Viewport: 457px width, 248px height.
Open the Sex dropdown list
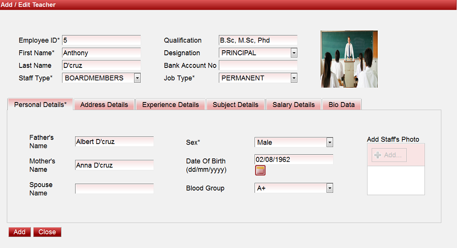pos(330,143)
